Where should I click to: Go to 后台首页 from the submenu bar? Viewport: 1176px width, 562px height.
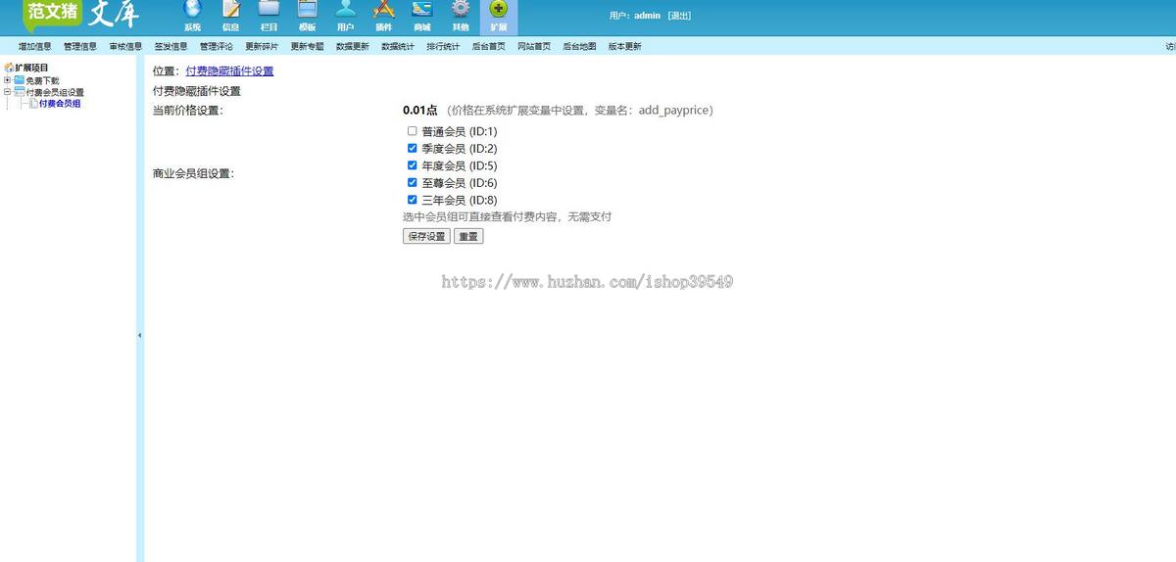pyautogui.click(x=489, y=46)
